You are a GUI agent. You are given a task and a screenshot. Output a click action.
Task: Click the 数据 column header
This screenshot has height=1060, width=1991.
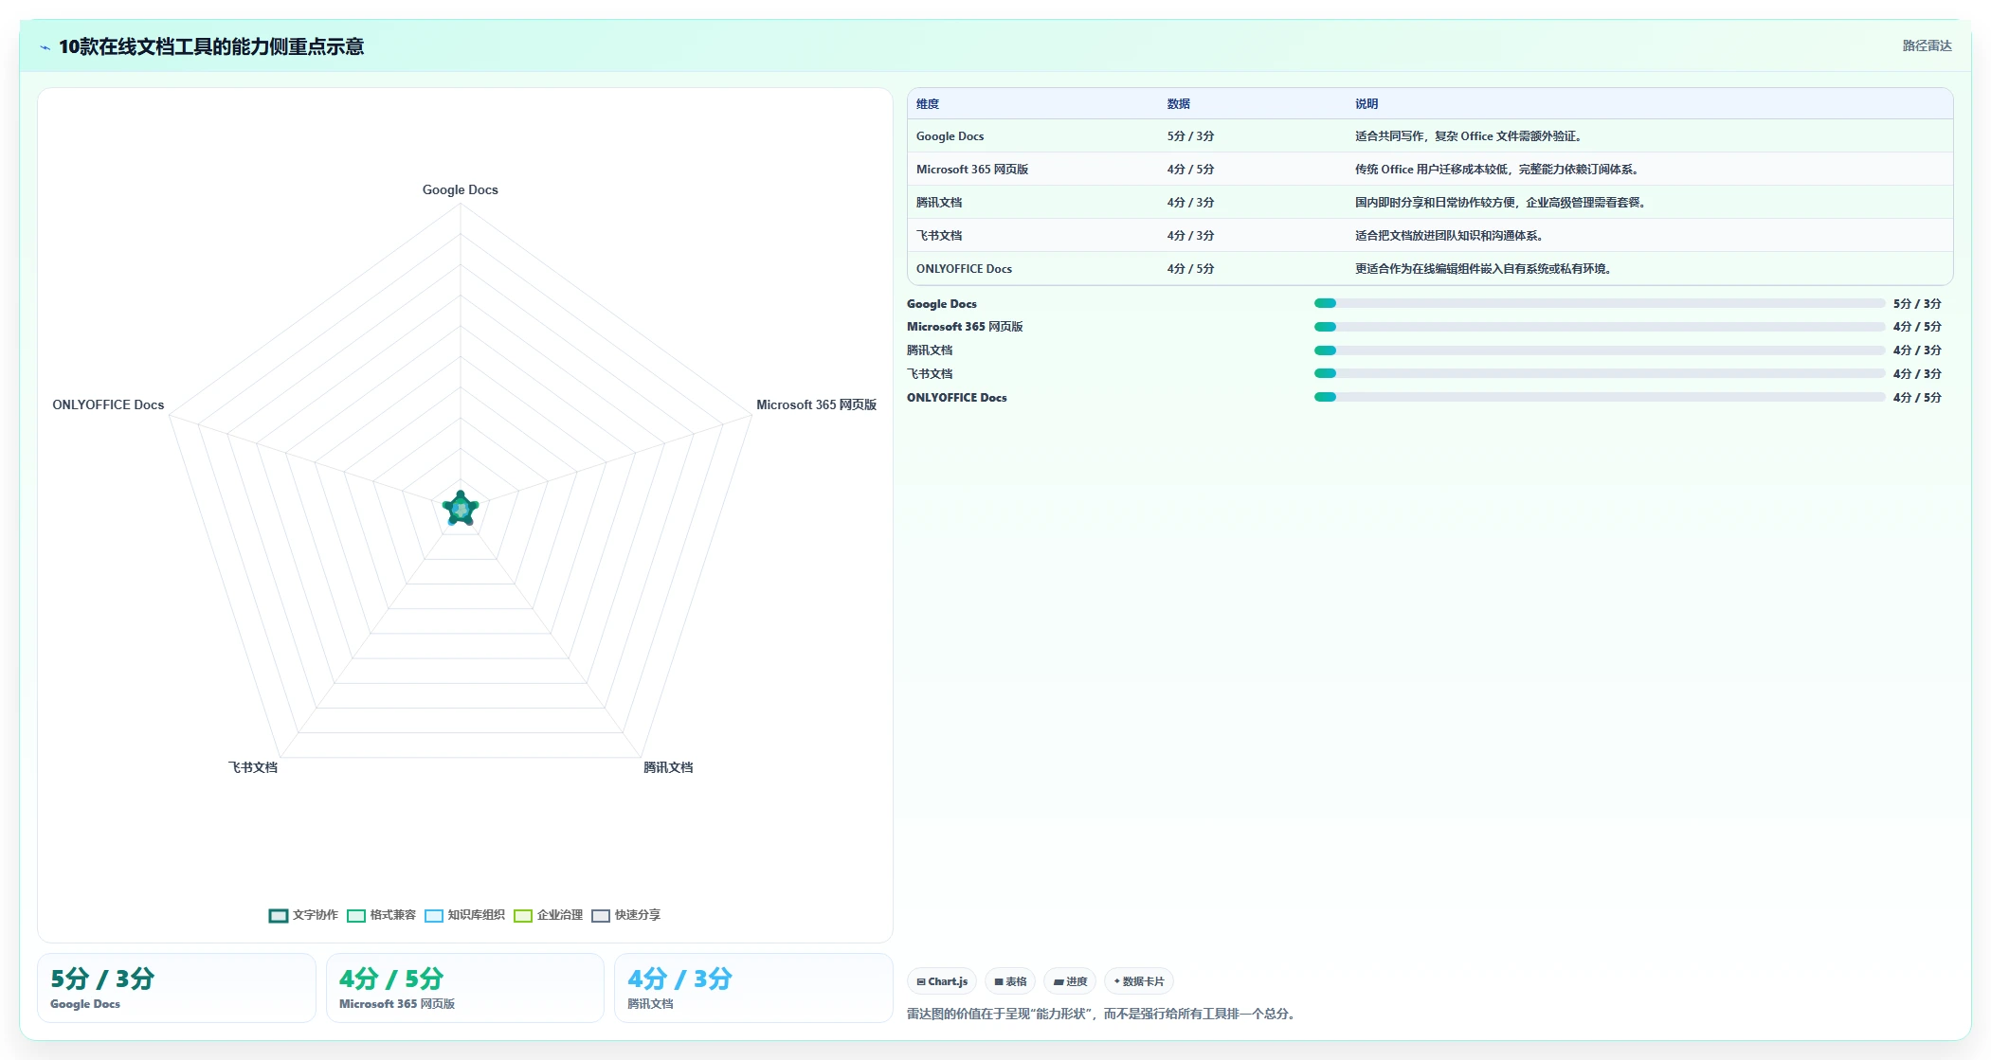tap(1179, 104)
